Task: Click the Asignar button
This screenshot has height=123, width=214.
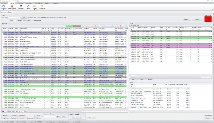Action: point(91,118)
